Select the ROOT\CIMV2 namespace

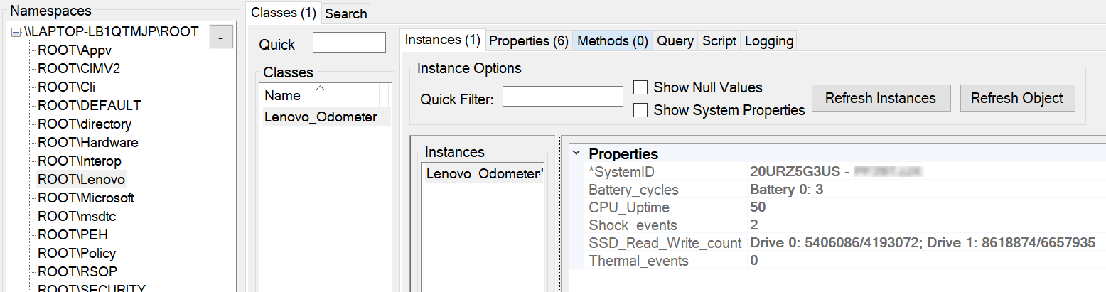[69, 69]
